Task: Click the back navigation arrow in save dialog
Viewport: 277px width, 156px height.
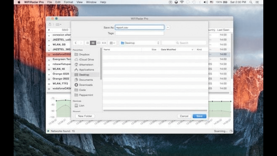Action: pos(75,43)
